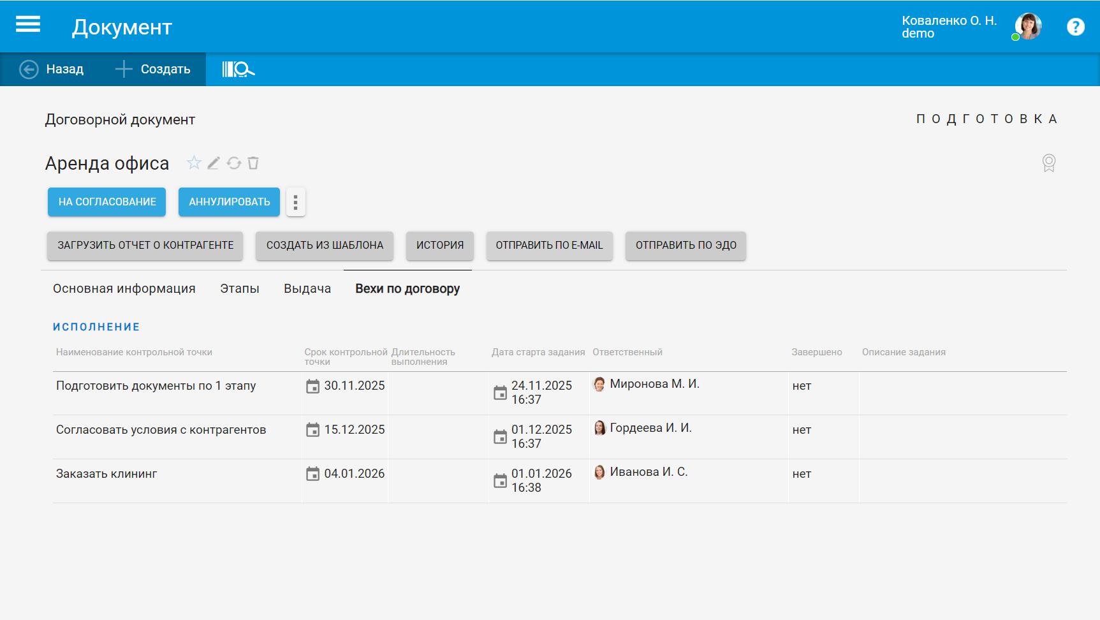1100x620 pixels.
Task: Open the Коваленко О. Н. user avatar
Action: (x=1028, y=27)
